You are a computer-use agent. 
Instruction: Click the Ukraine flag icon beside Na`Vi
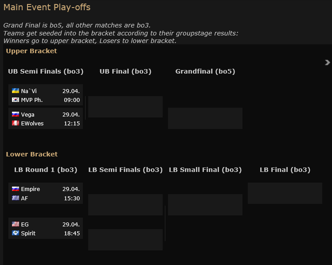[16, 91]
